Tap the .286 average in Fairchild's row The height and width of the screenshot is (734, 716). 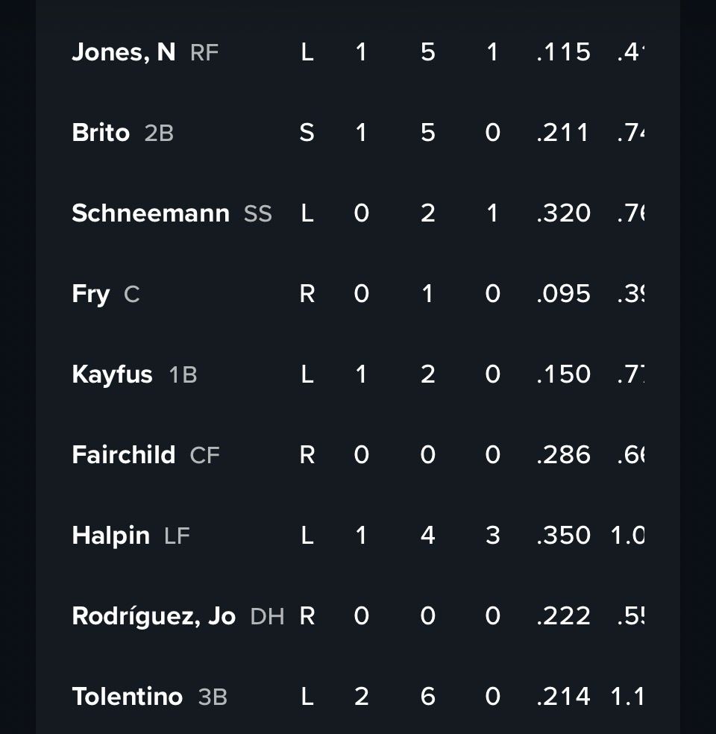[x=563, y=455]
